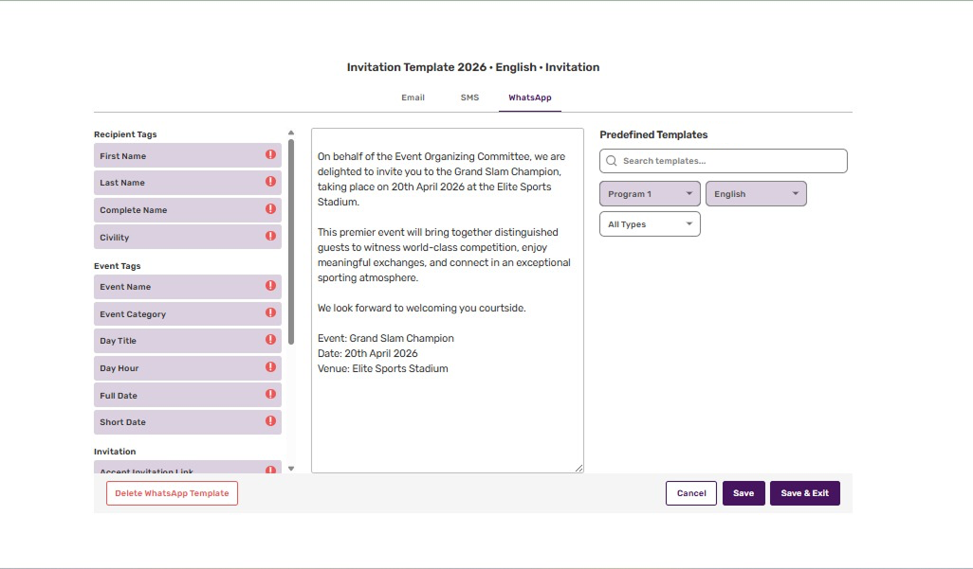Click the Delete WhatsApp Template button

coord(172,493)
